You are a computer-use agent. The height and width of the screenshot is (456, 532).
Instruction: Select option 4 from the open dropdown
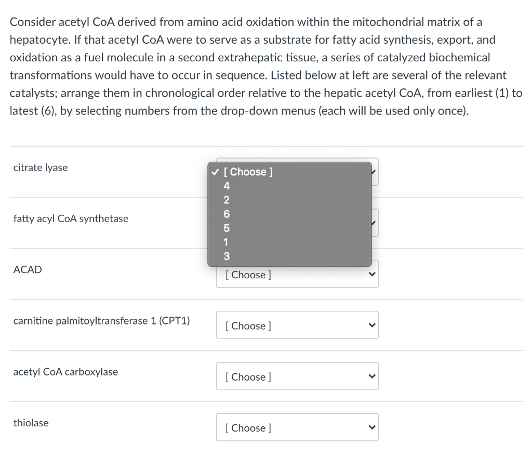pyautogui.click(x=227, y=186)
